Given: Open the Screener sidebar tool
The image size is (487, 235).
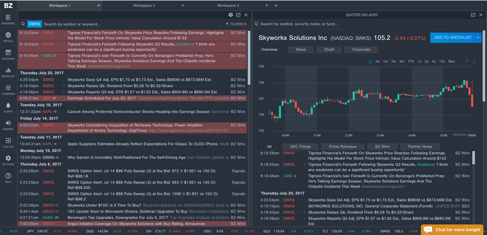Looking at the screenshot, I should click(x=8, y=90).
